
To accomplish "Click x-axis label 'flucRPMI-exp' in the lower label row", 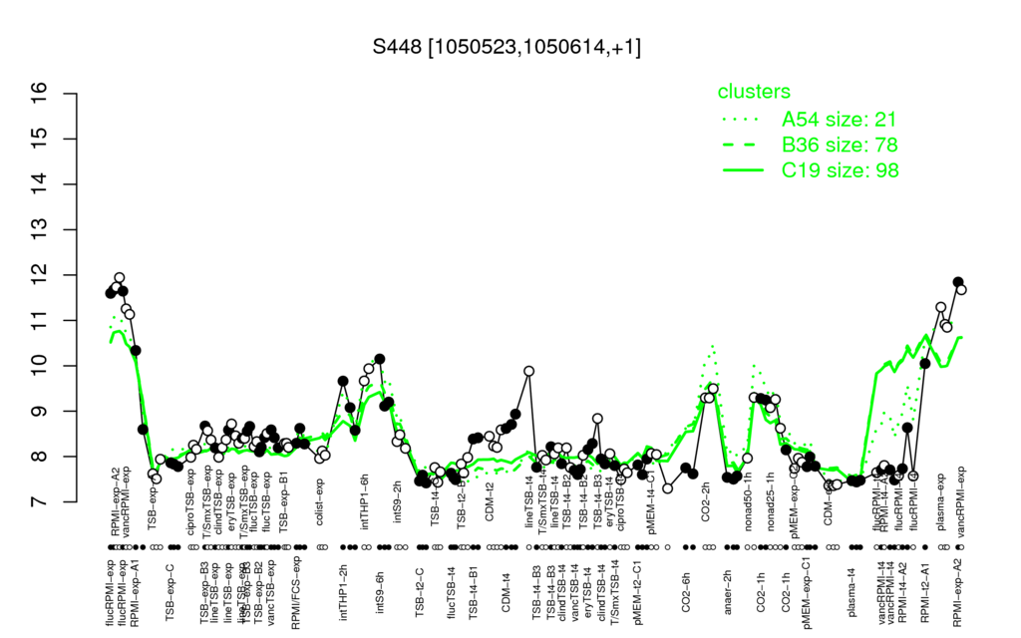I will pos(110,592).
